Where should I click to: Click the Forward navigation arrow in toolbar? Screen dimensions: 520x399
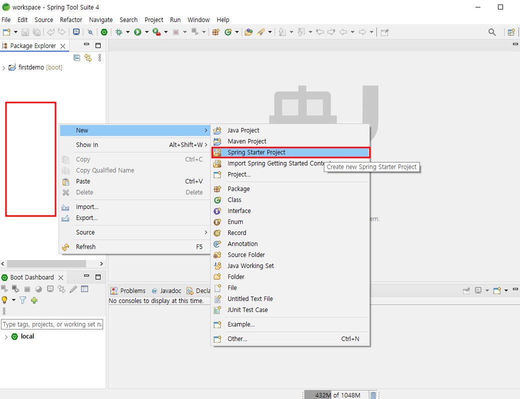click(x=362, y=32)
